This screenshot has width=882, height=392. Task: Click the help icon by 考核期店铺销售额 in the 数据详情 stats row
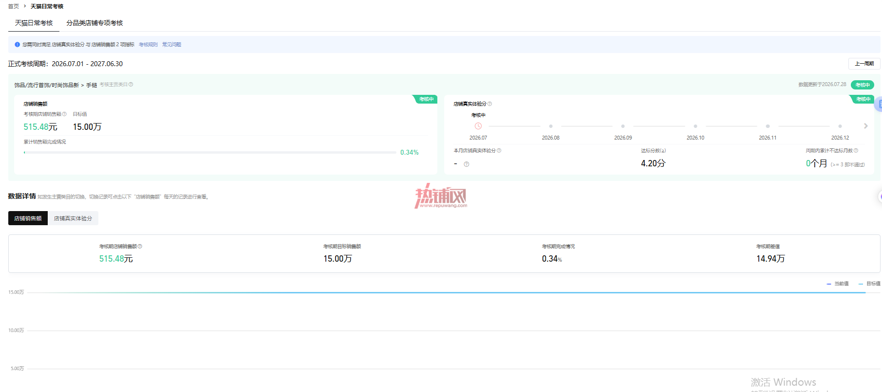click(x=140, y=247)
